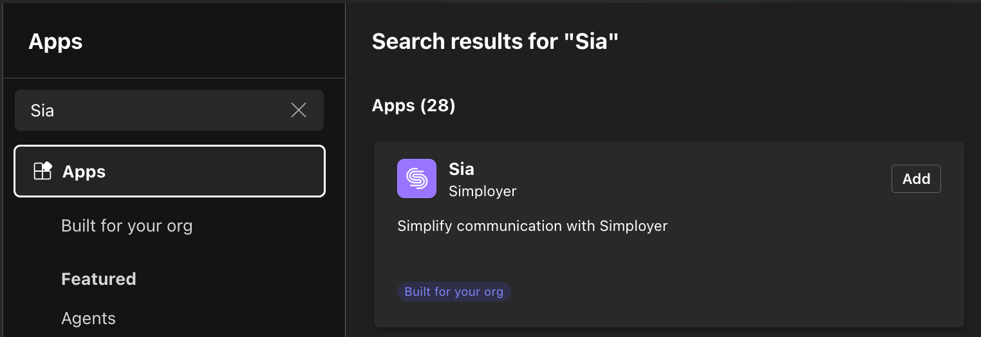Click the search field containing Sia
This screenshot has width=981, height=337.
click(154, 111)
